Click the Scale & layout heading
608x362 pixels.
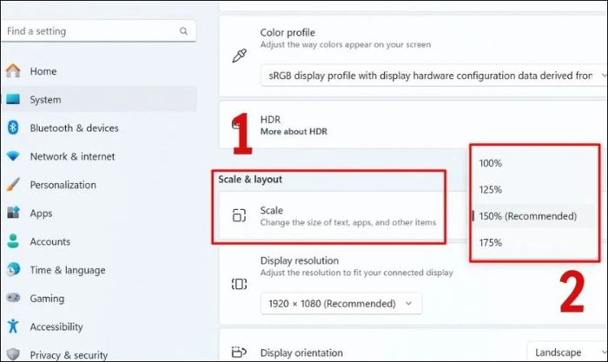[250, 180]
